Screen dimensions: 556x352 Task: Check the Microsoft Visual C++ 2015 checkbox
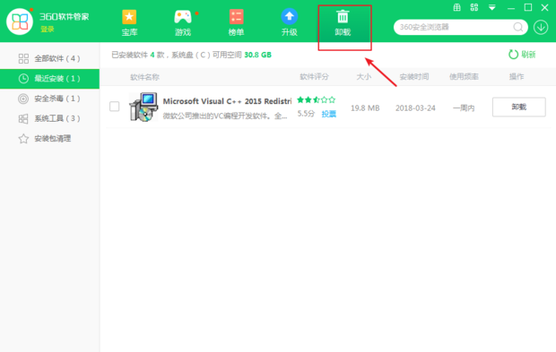coord(115,107)
